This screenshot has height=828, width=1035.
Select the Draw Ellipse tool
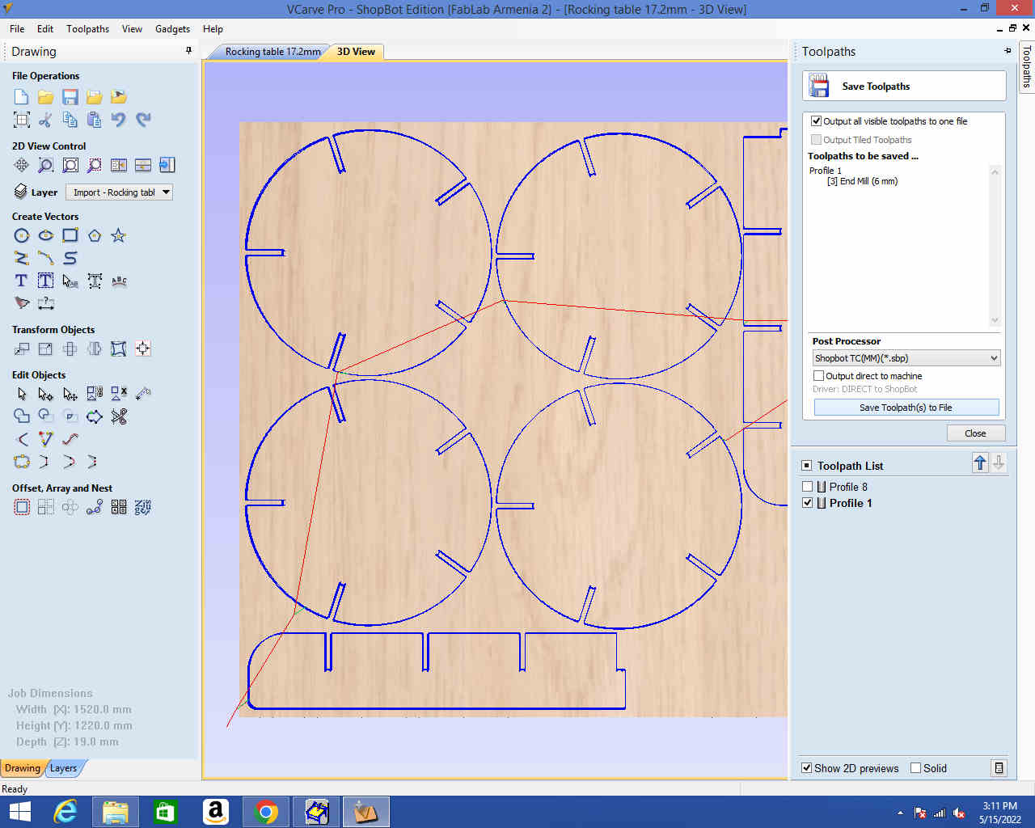(46, 235)
